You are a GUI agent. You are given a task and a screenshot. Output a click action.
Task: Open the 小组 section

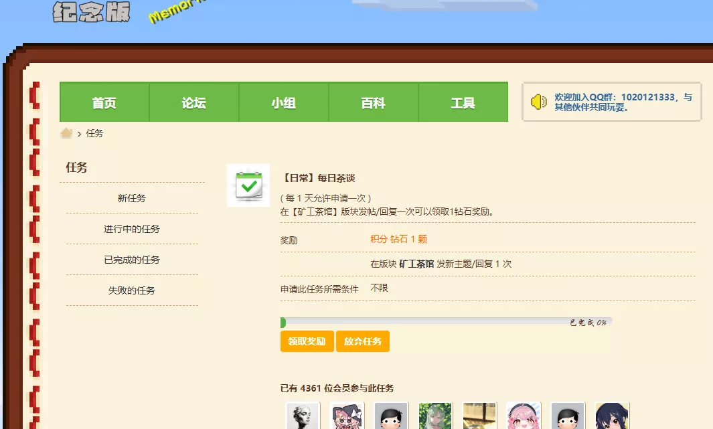point(283,102)
